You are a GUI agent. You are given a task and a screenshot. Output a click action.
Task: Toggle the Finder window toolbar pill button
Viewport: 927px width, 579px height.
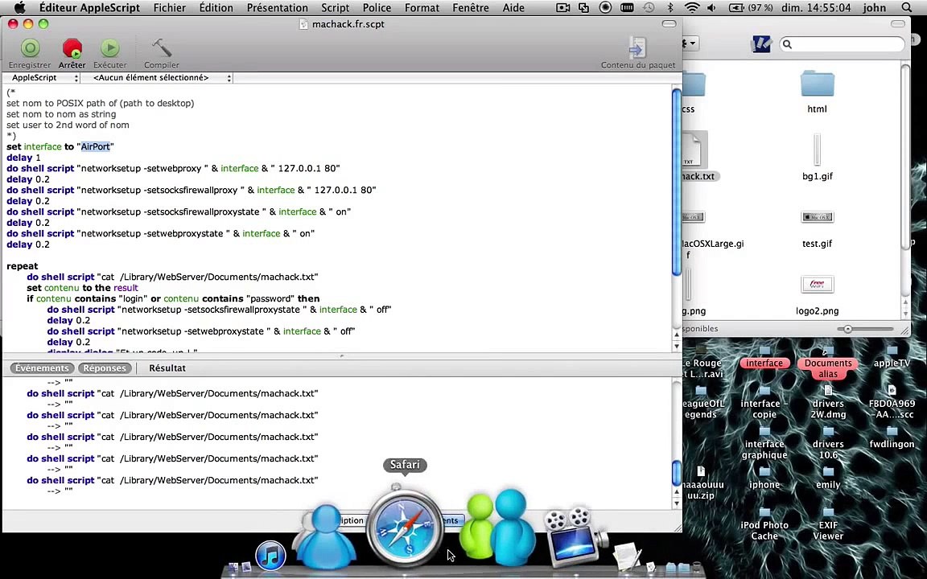coord(897,23)
